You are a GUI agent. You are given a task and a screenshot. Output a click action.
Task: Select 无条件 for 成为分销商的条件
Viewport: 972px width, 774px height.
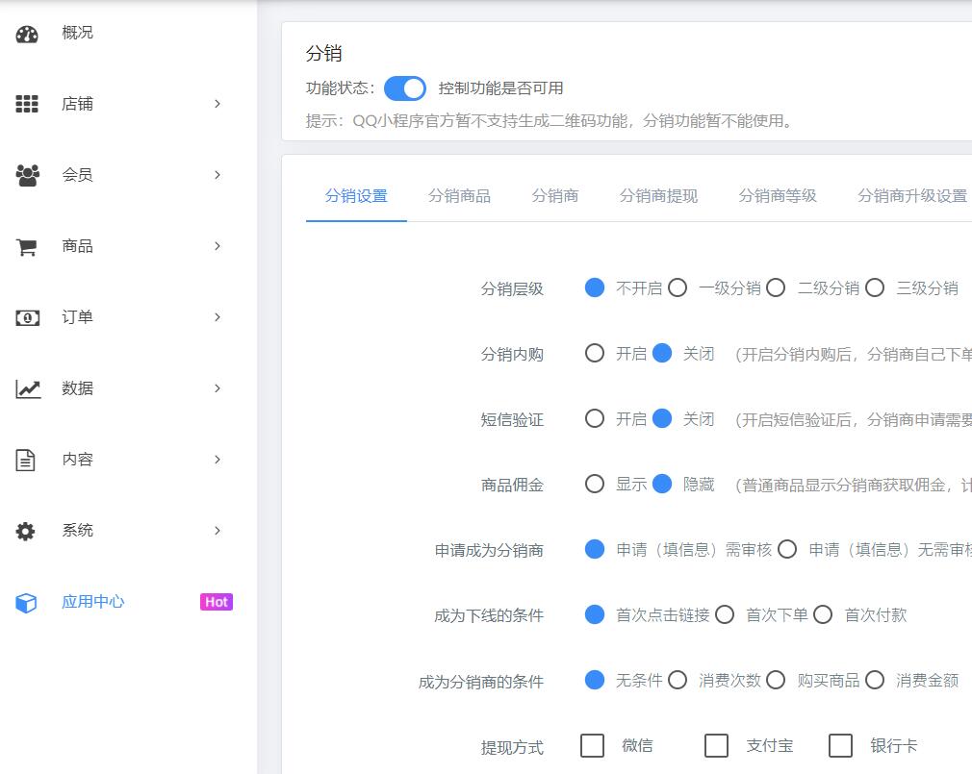595,680
